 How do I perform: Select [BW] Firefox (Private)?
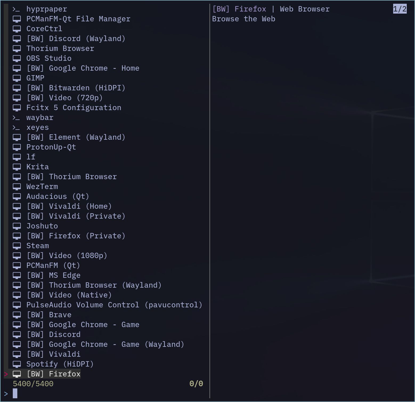tap(76, 236)
